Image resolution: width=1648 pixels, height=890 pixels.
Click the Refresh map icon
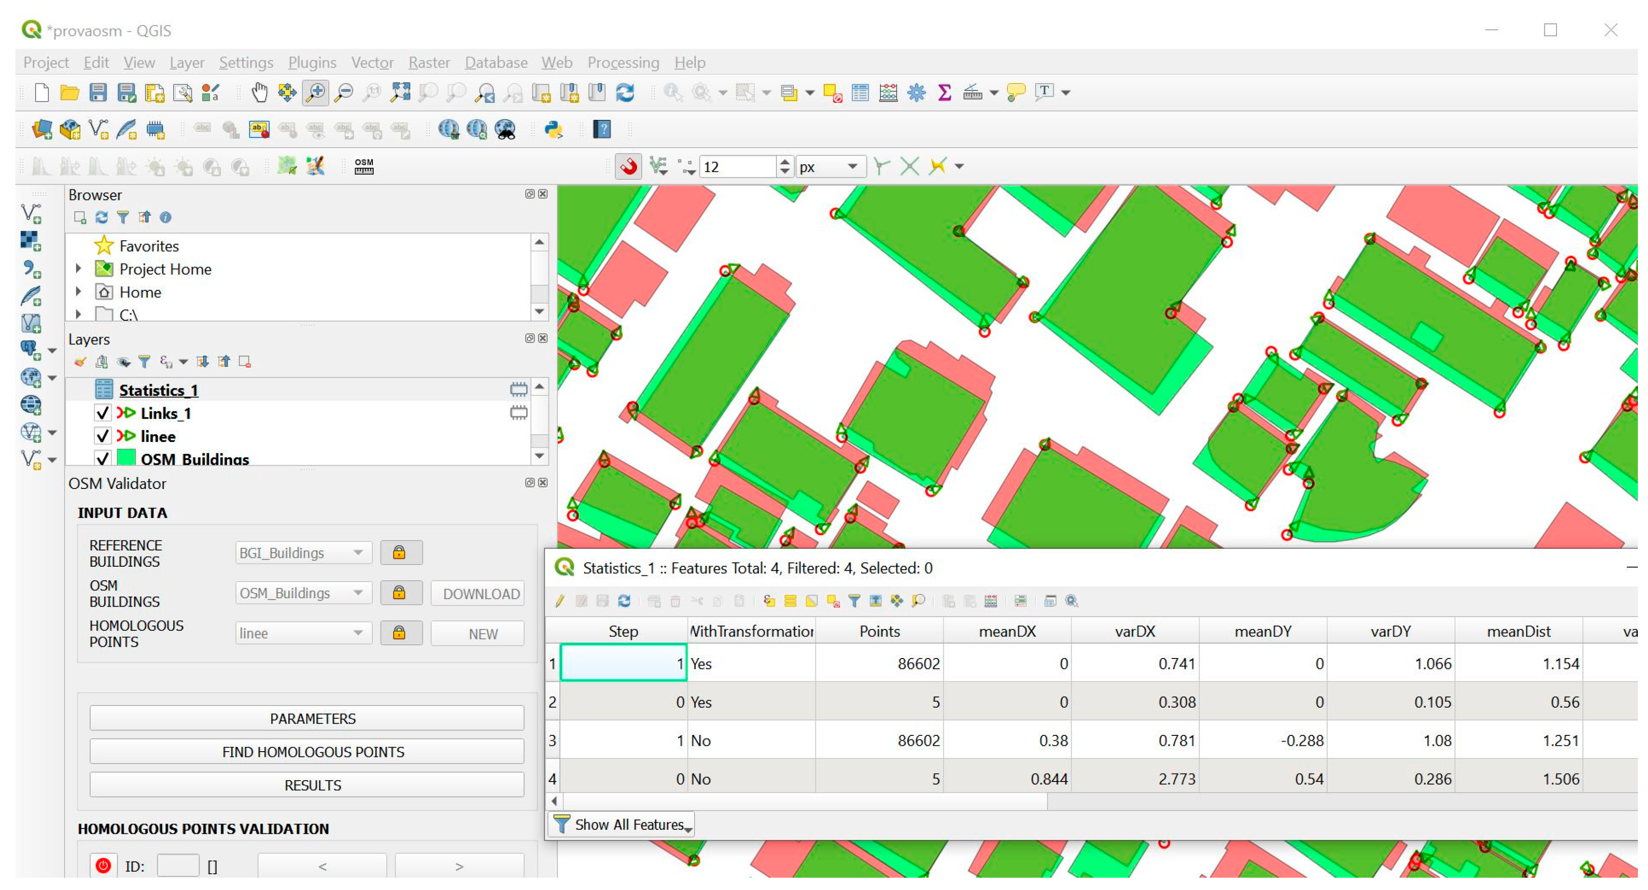pyautogui.click(x=625, y=93)
